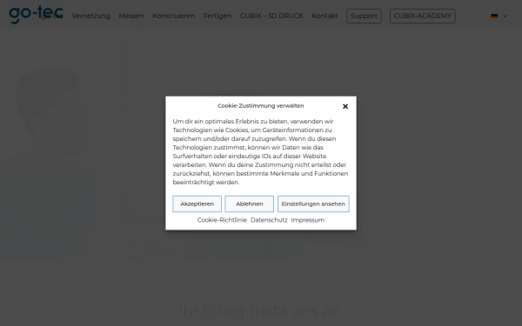Open the Impressum link

(308, 220)
